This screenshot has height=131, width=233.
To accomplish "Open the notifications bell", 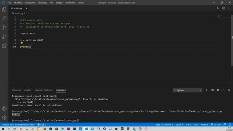I will click(230, 124).
